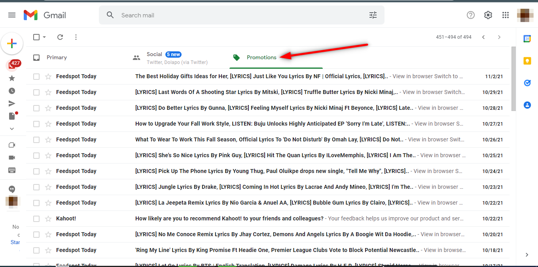Open Google Keep in the right sidebar
This screenshot has height=267, width=538.
click(527, 60)
